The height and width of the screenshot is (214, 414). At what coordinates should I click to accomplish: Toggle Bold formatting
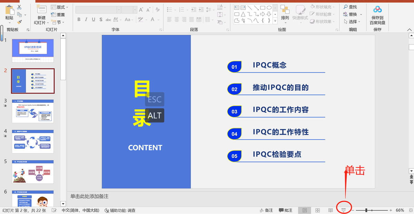(x=79, y=20)
